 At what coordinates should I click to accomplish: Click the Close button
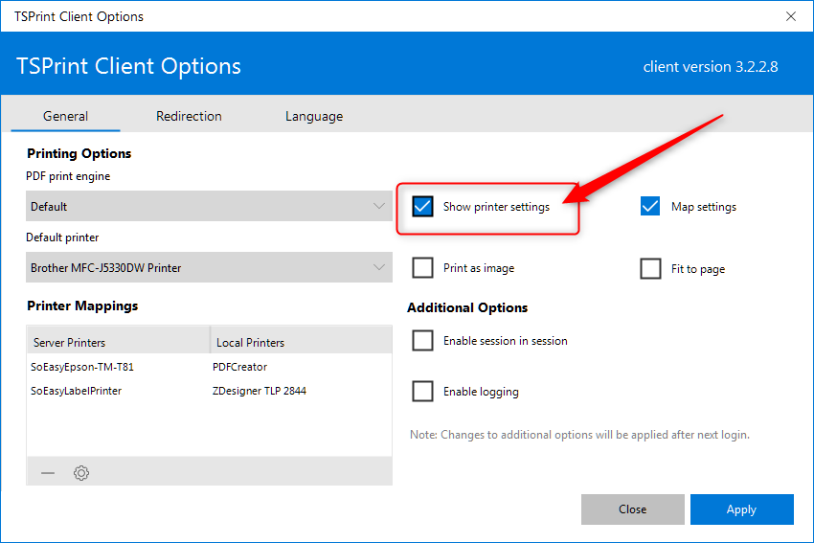click(632, 509)
